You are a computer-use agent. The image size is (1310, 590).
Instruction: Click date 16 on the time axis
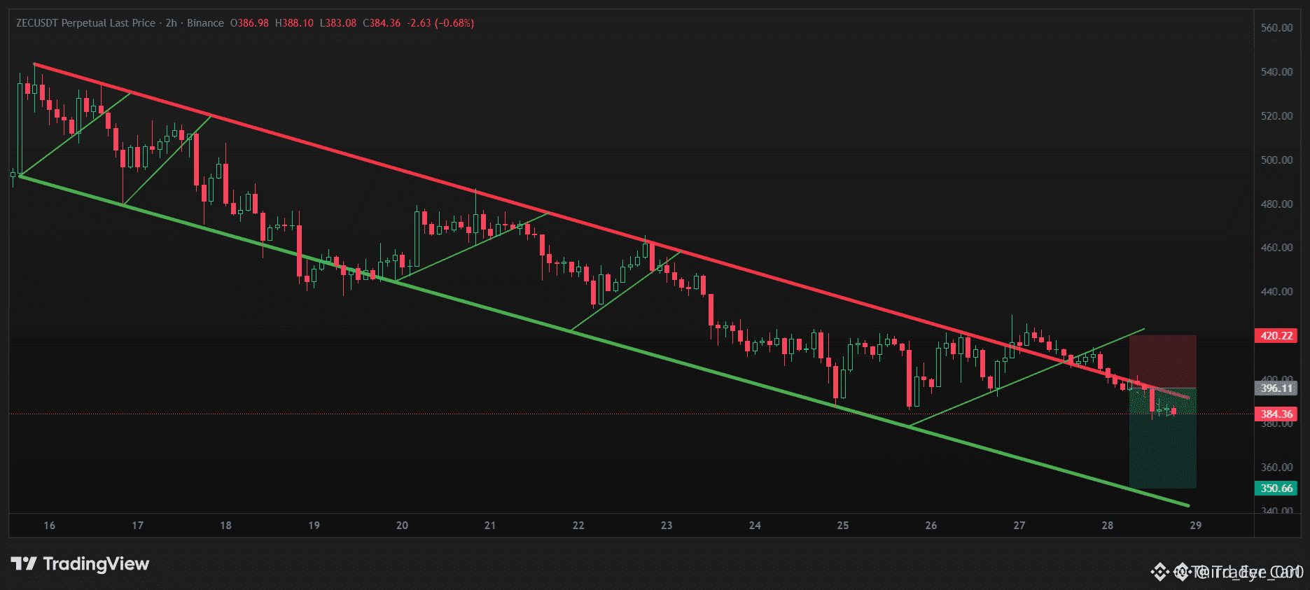pyautogui.click(x=49, y=526)
